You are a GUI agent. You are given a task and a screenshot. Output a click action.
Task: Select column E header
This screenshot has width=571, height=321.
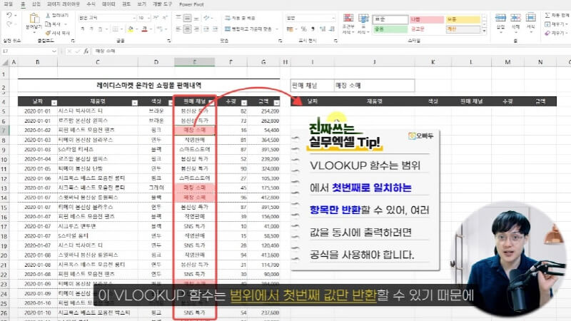(x=194, y=62)
